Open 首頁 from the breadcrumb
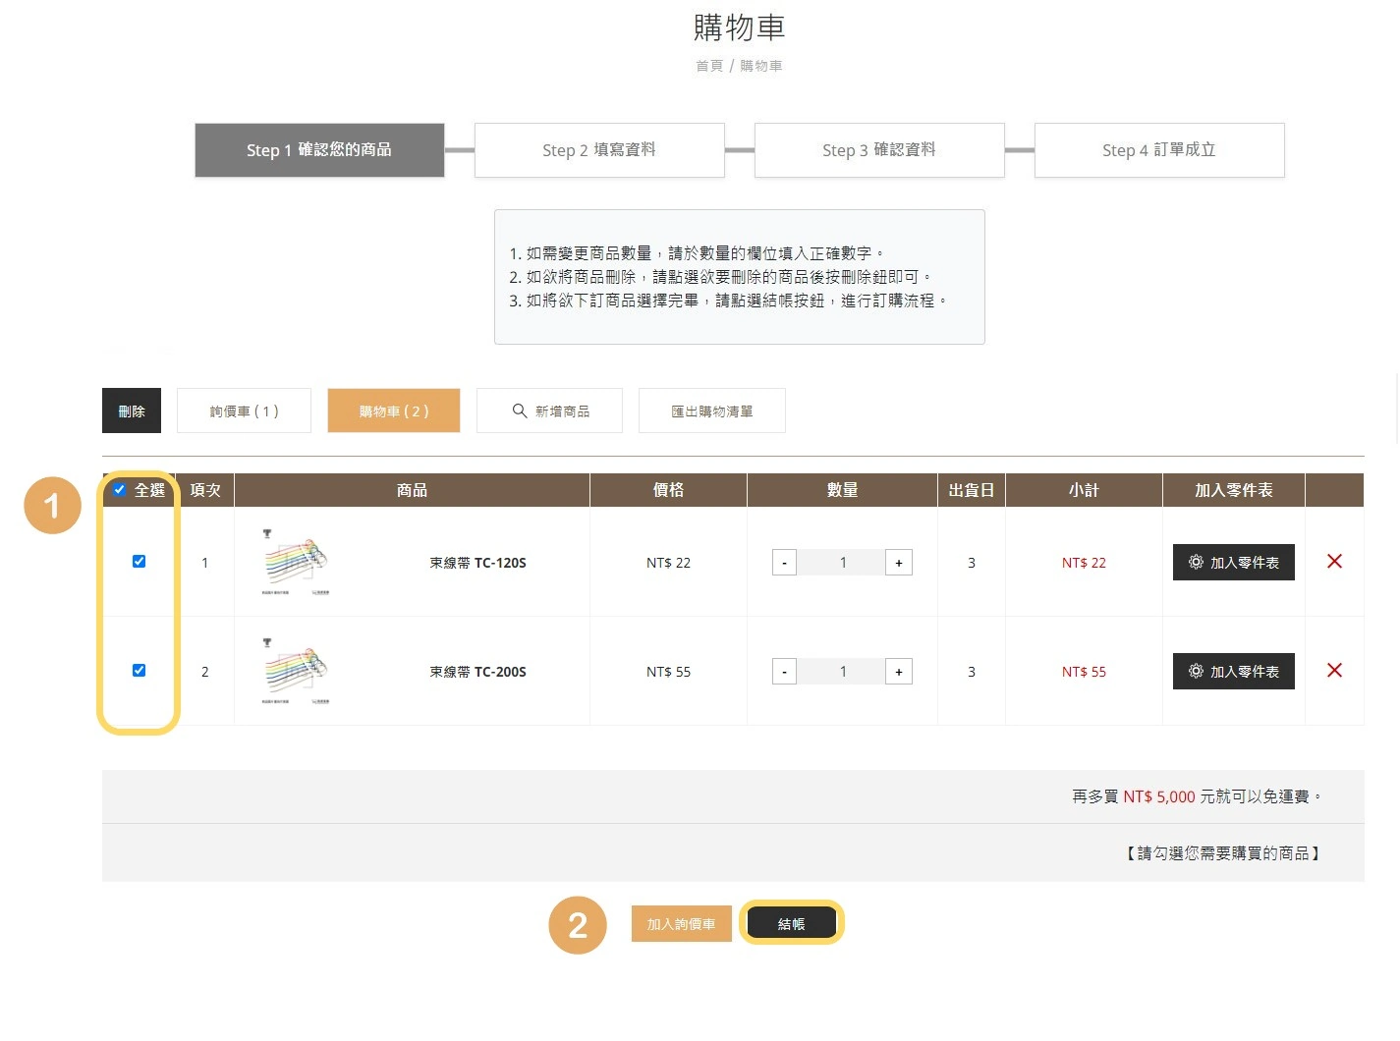The image size is (1400, 1041). tap(708, 66)
